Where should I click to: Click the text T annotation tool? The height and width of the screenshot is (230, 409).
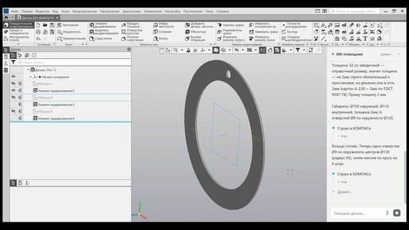[x=365, y=38]
